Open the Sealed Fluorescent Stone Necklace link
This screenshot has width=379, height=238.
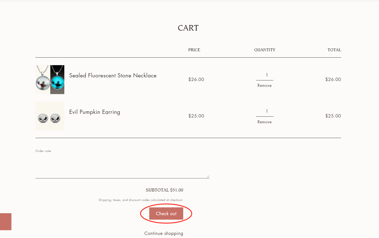tap(113, 75)
